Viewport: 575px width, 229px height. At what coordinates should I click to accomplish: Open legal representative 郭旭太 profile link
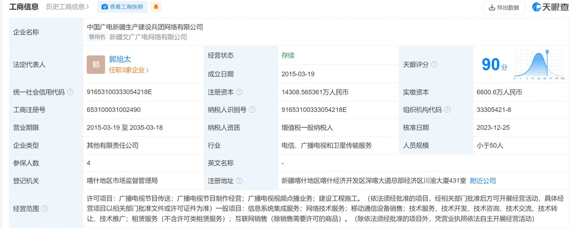pyautogui.click(x=120, y=59)
